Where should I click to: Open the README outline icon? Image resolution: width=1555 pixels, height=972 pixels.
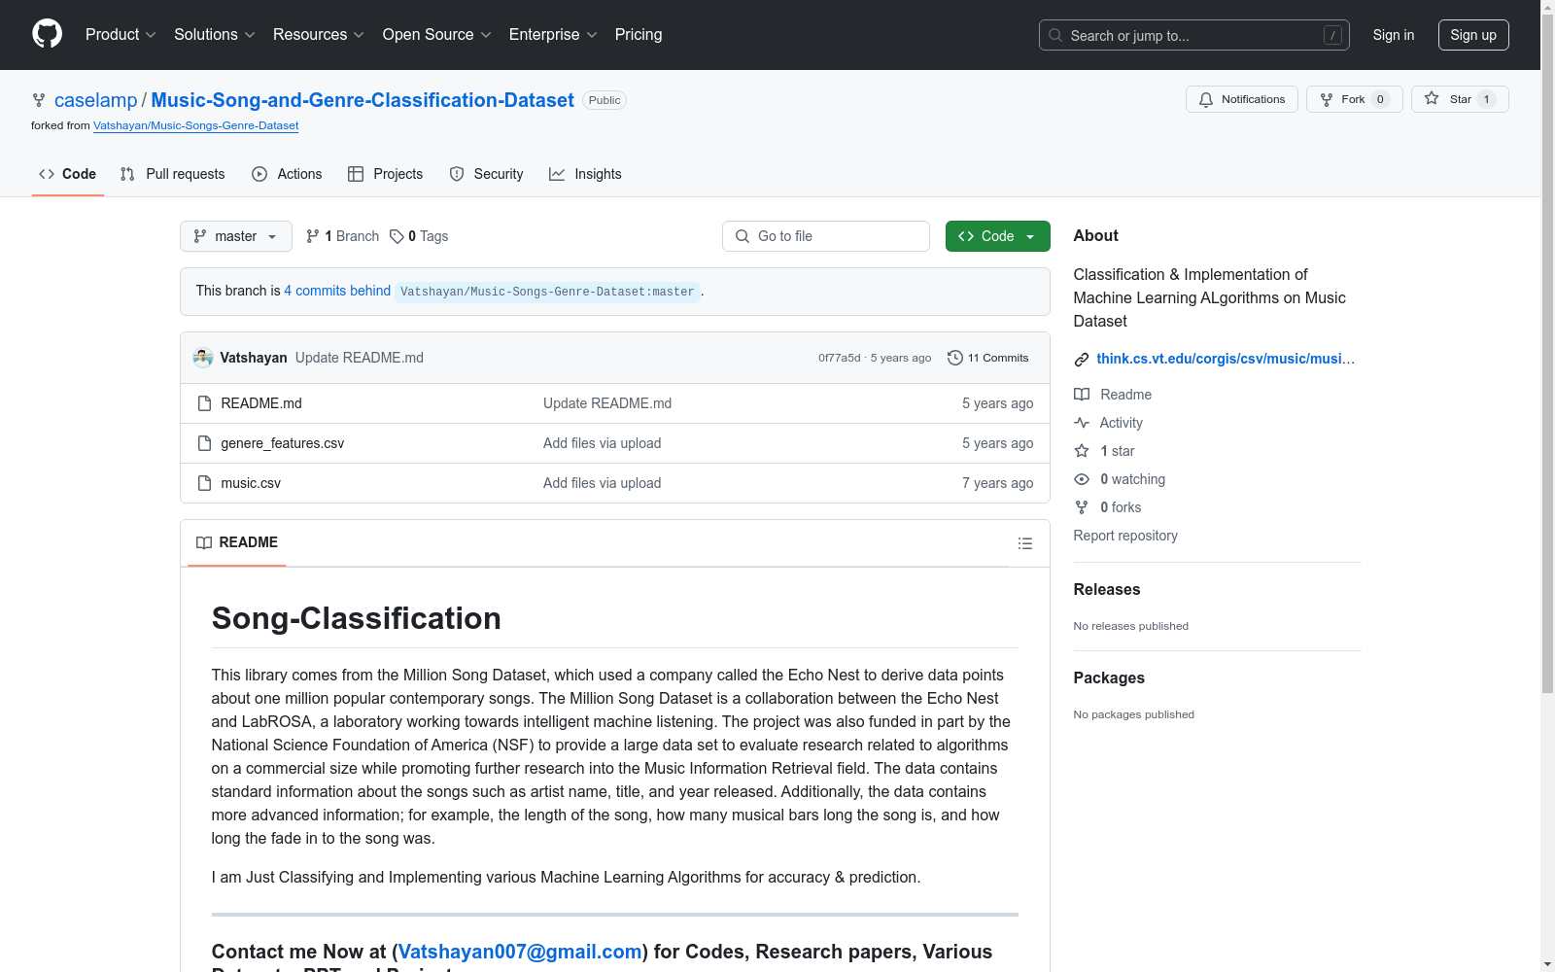pyautogui.click(x=1025, y=543)
